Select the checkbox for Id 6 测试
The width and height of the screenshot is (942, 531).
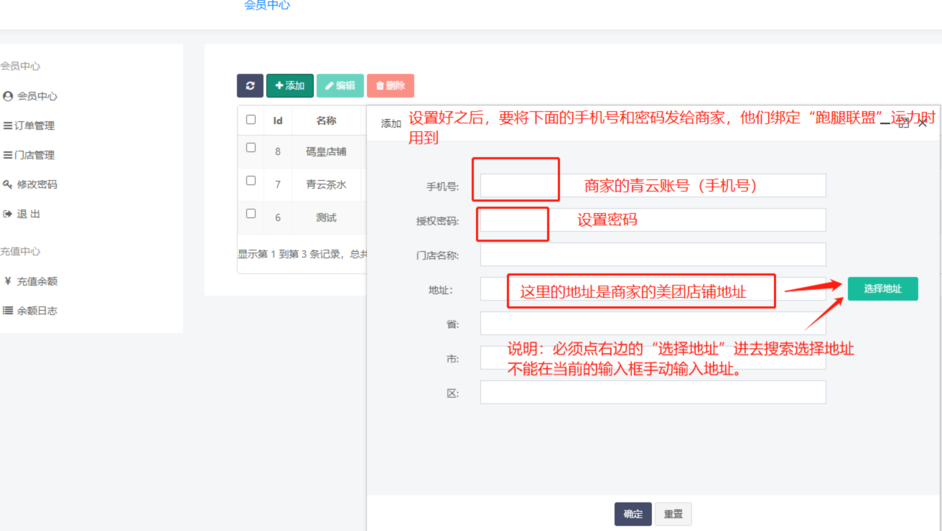tap(251, 214)
